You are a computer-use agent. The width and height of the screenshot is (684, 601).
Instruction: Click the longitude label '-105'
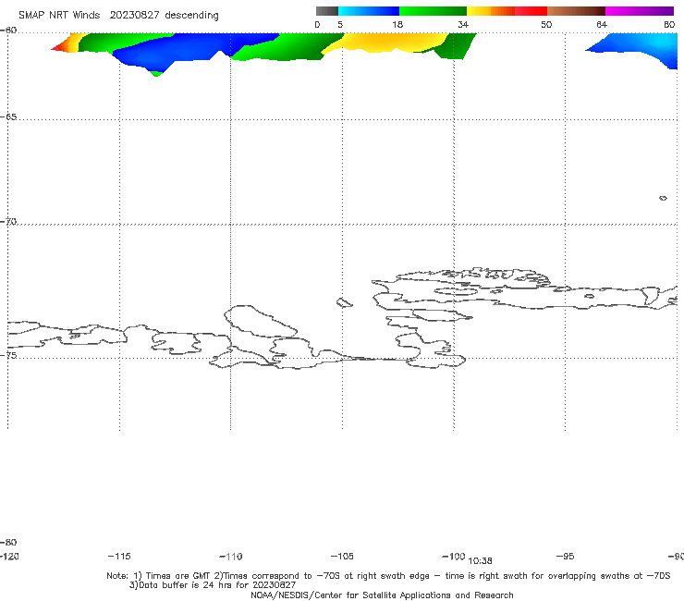[342, 556]
